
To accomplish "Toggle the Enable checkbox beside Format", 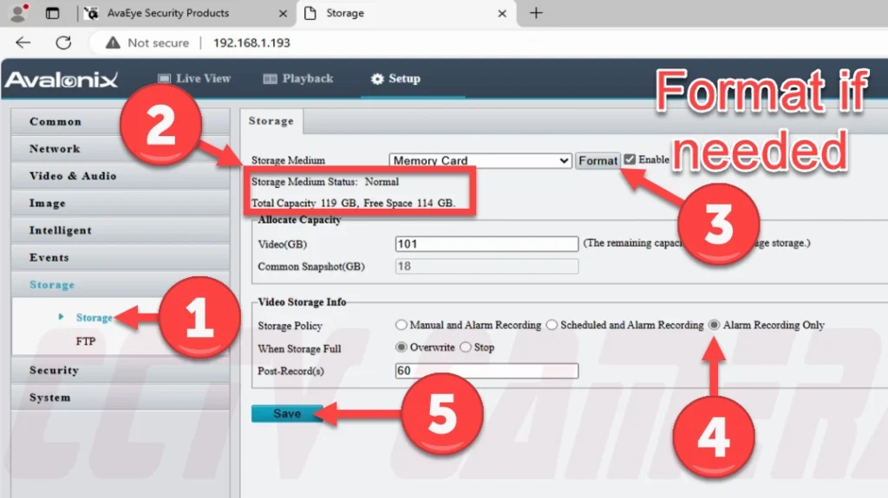I will pos(630,159).
